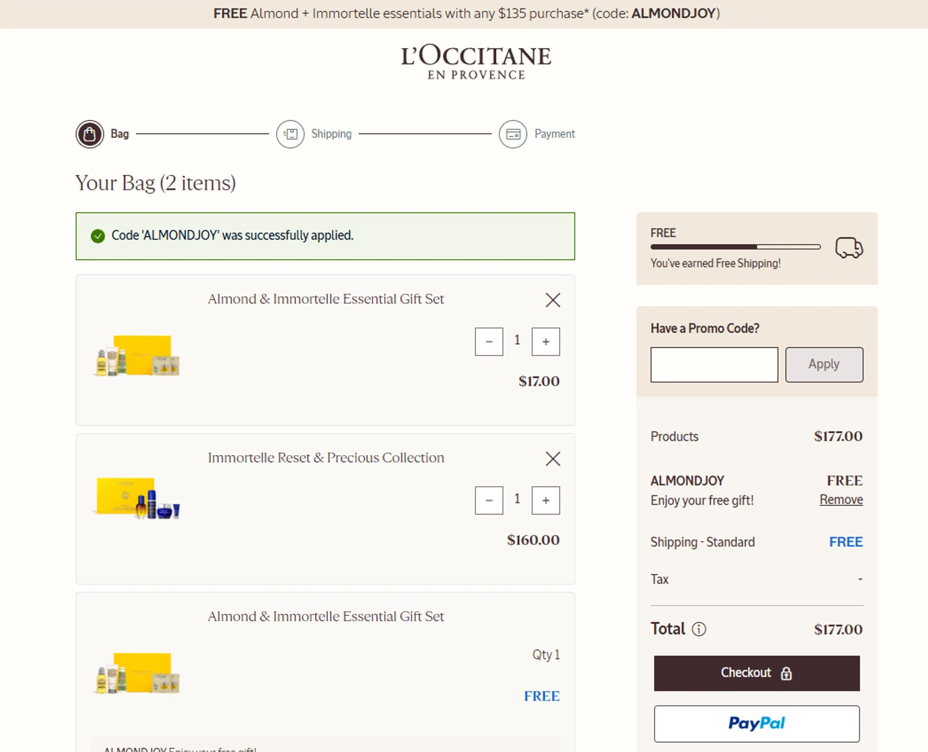This screenshot has width=928, height=752.
Task: Click the 'Qty 1' text on free gift
Action: pos(546,655)
